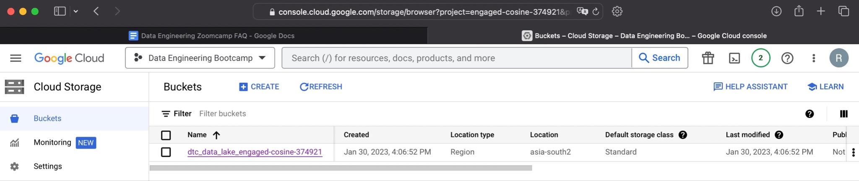Open the account avatar with letter R

pyautogui.click(x=839, y=58)
